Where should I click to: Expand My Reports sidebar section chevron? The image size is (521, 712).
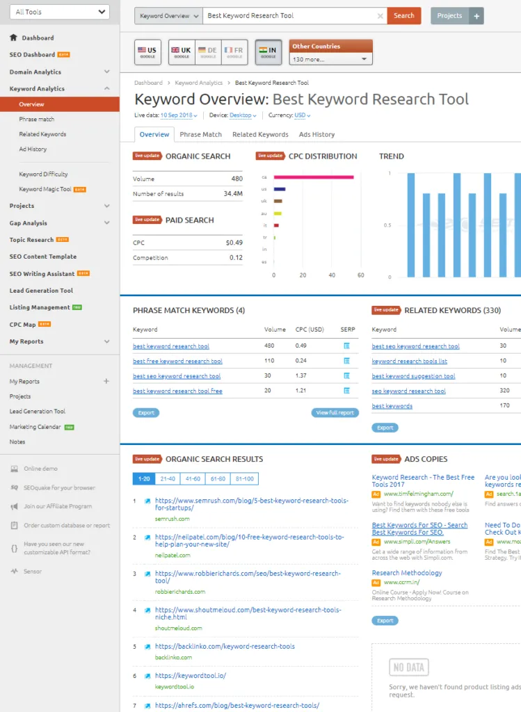106,341
